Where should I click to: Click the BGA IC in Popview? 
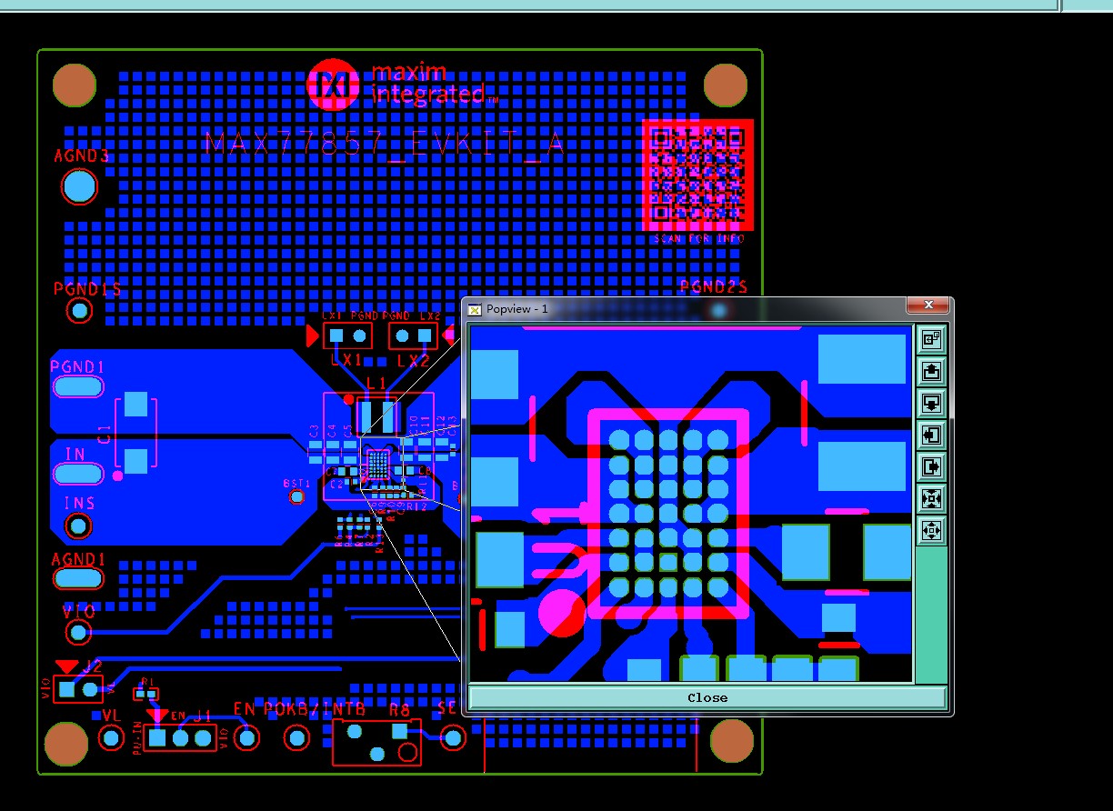coord(668,514)
